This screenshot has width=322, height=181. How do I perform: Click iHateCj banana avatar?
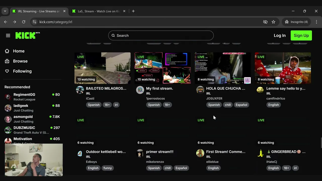(260, 153)
